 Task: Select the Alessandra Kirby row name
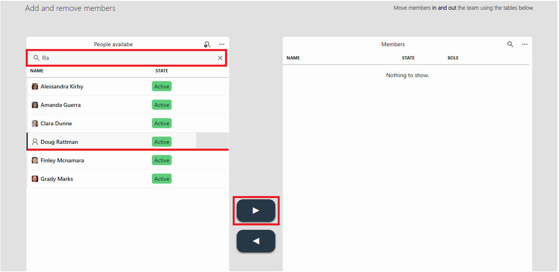(62, 86)
